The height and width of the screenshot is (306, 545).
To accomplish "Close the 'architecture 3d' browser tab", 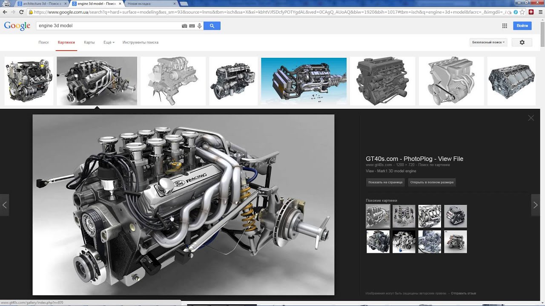I will tap(65, 3).
